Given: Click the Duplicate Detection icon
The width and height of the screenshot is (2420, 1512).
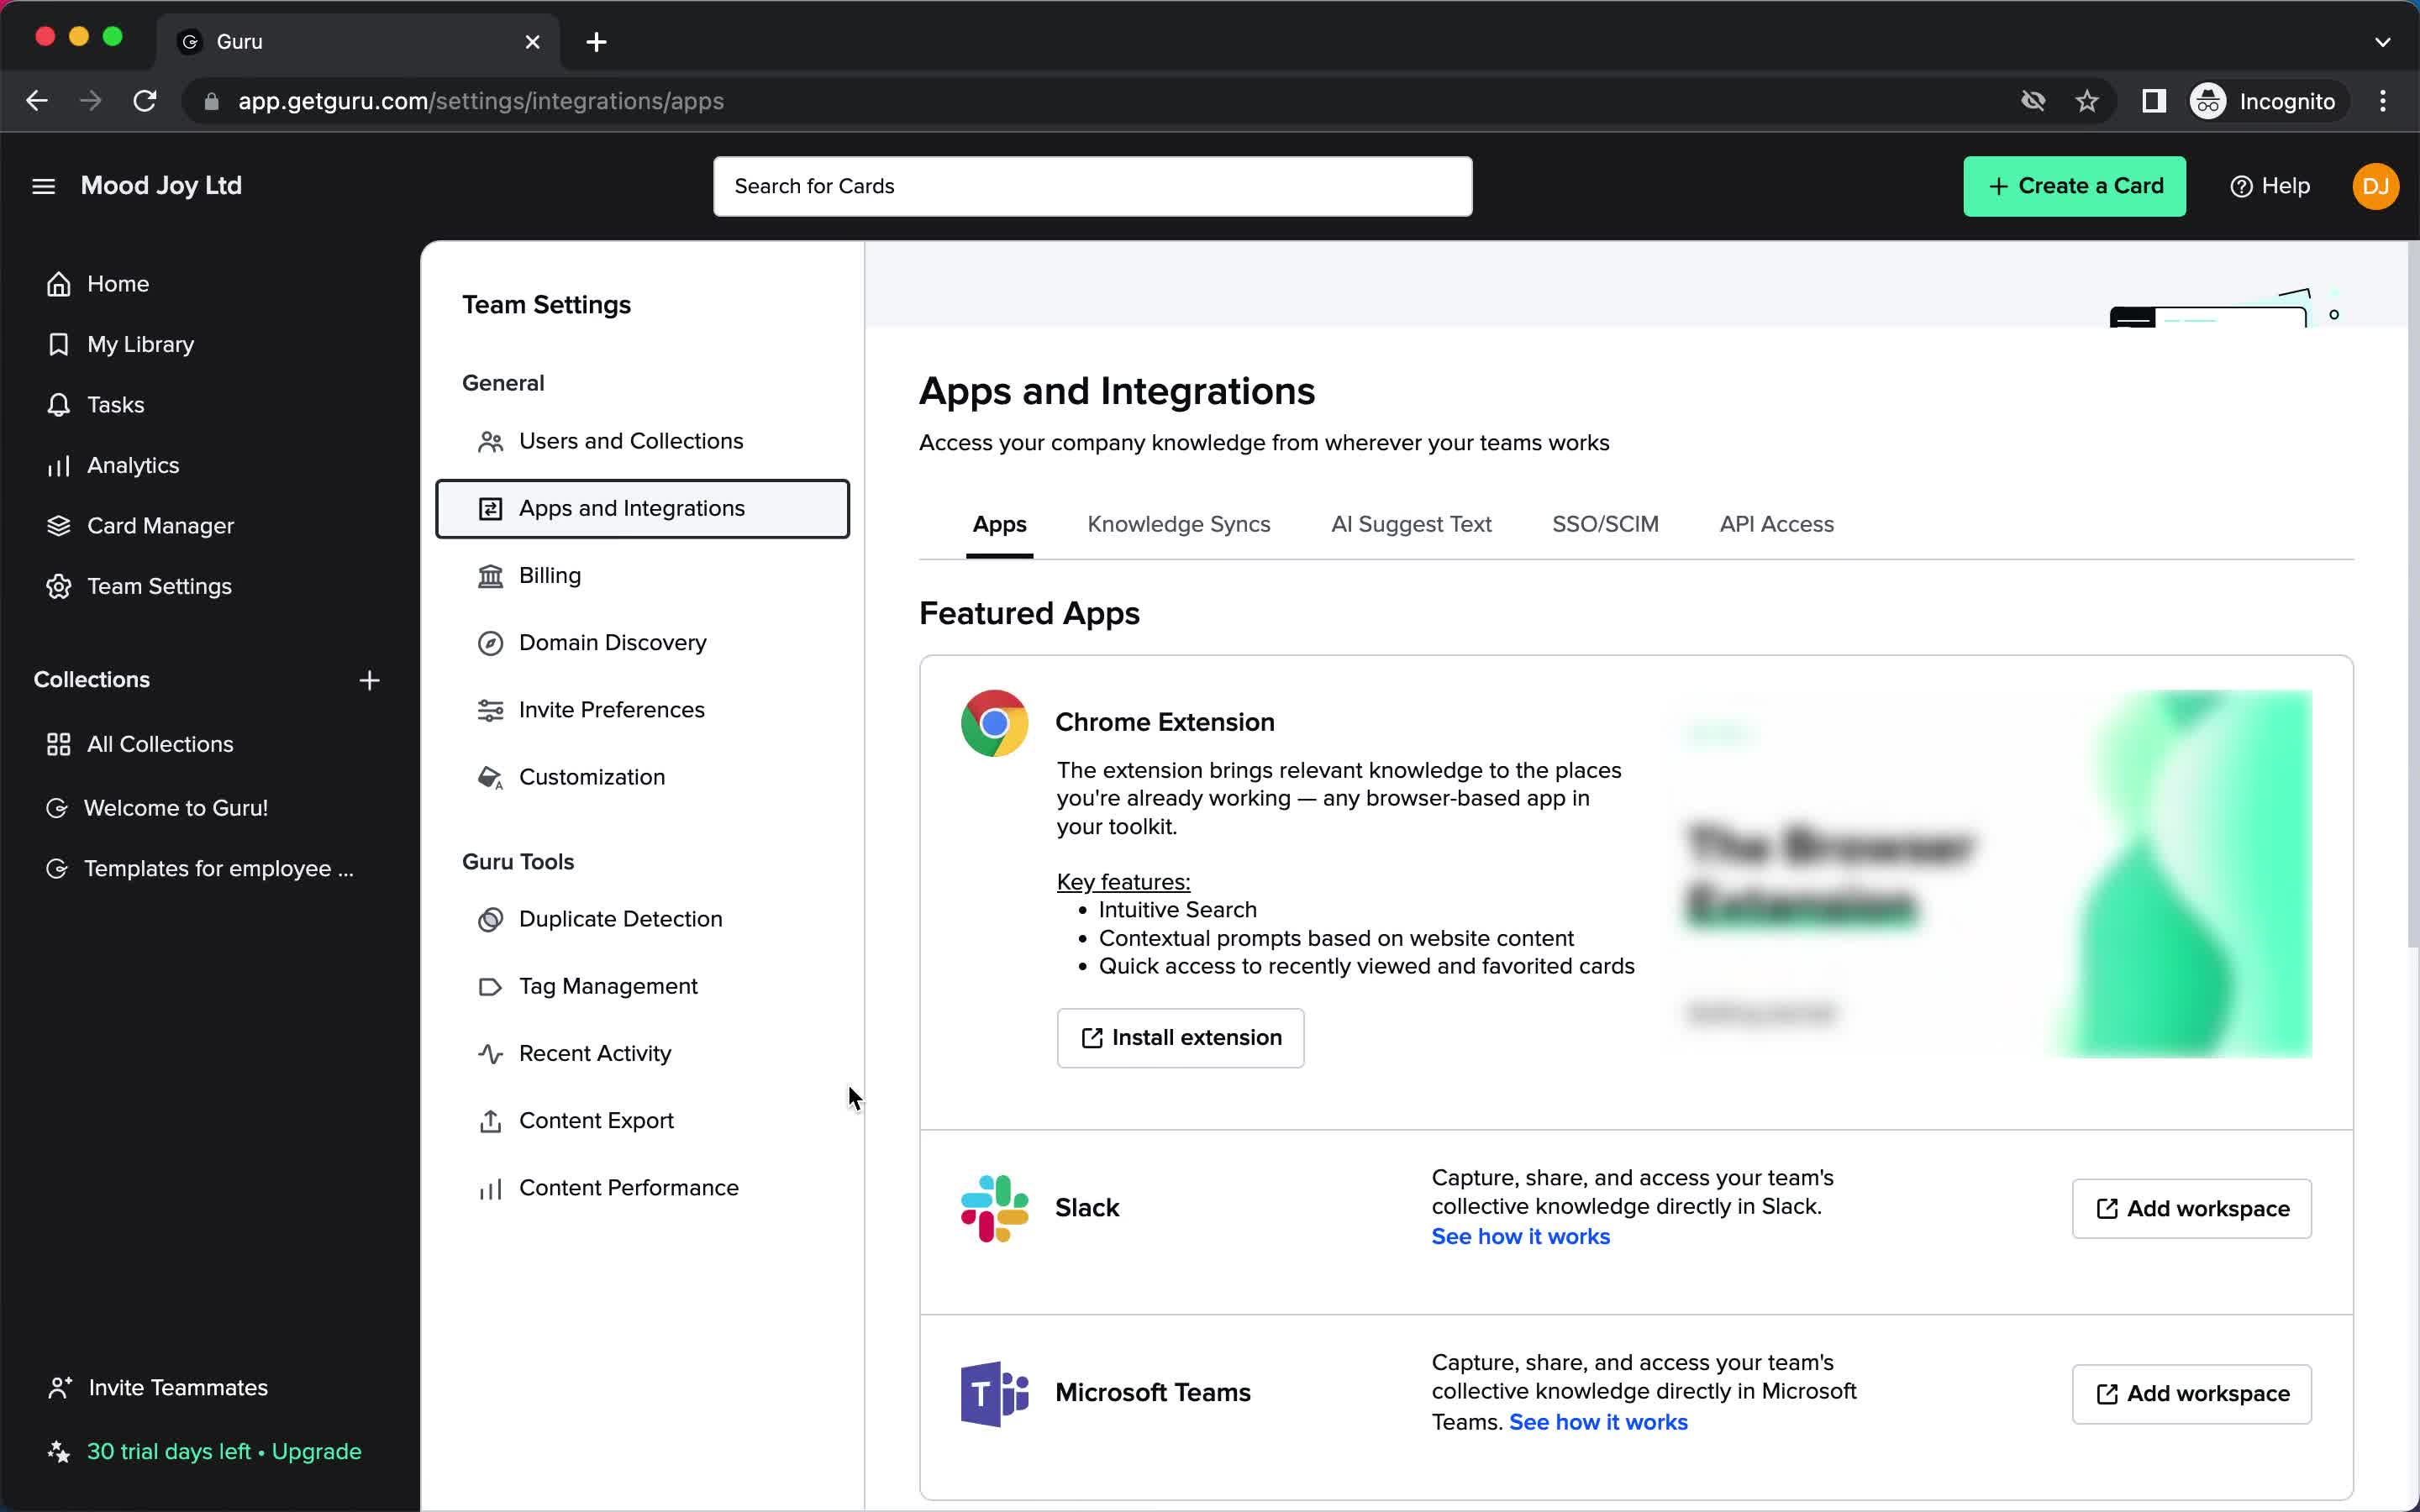Looking at the screenshot, I should tap(490, 918).
